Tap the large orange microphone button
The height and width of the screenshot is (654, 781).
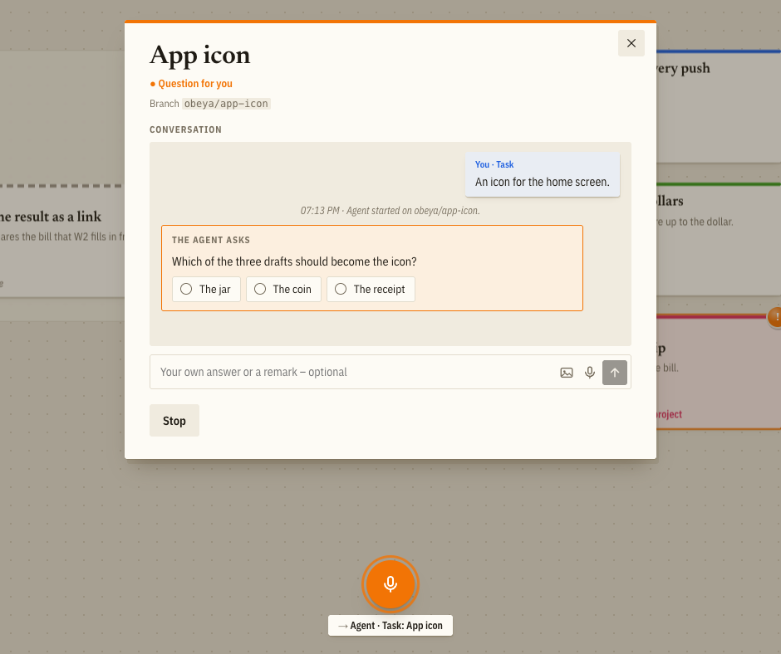pyautogui.click(x=390, y=583)
